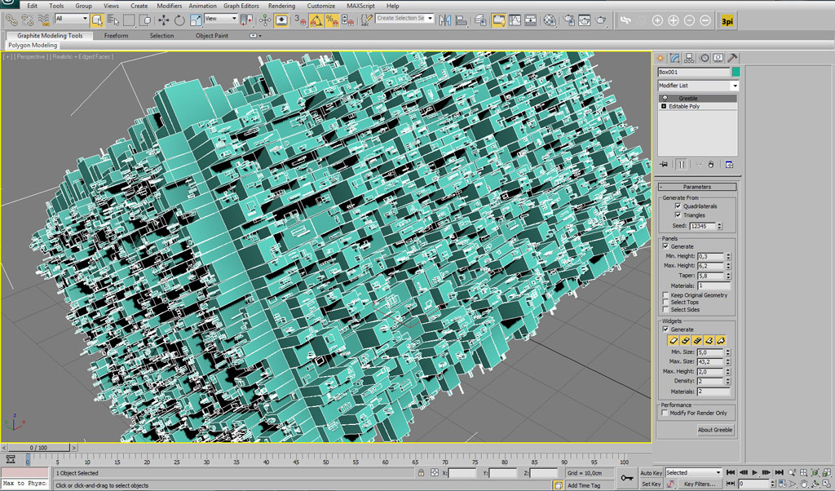Screen dimensions: 835x491
Task: Switch to the Create command panel tab
Action: tap(660, 58)
